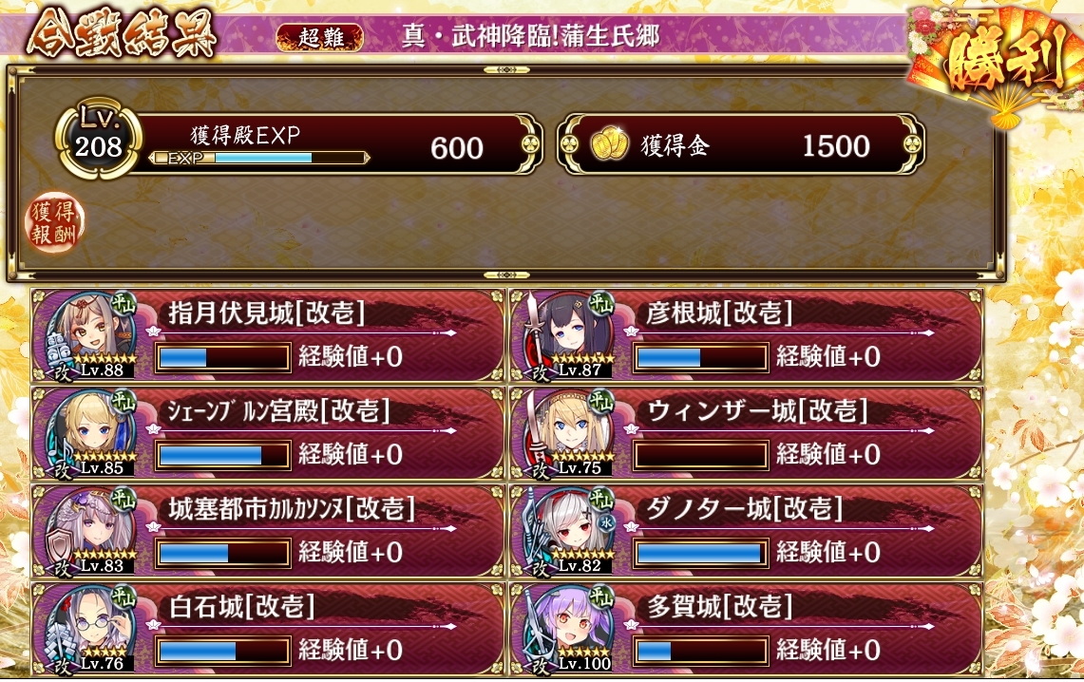Click the 獲得金 1500 panel
Screen dimensions: 1084x682
[x=740, y=143]
